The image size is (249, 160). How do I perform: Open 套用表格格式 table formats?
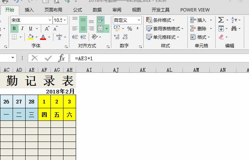[165, 28]
